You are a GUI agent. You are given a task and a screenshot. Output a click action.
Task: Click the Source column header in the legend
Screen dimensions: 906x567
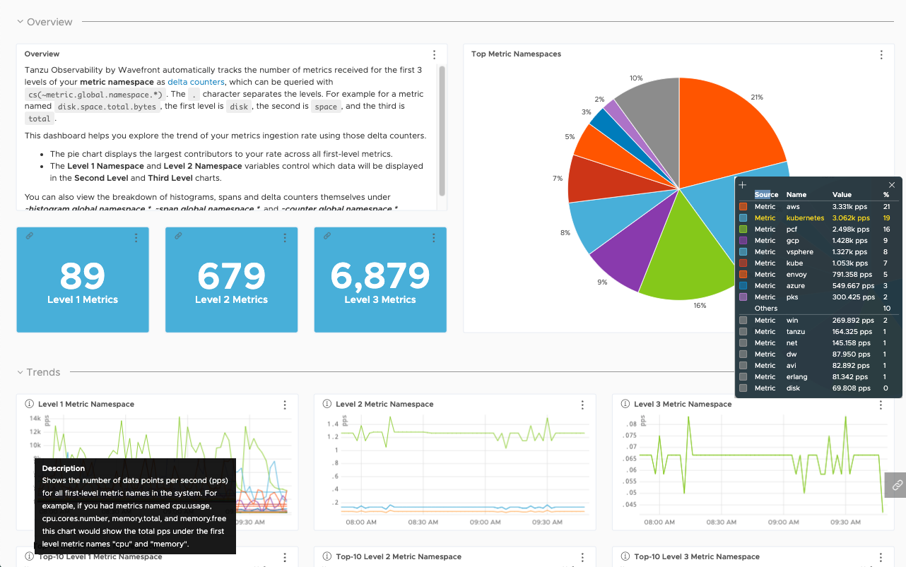(x=766, y=195)
